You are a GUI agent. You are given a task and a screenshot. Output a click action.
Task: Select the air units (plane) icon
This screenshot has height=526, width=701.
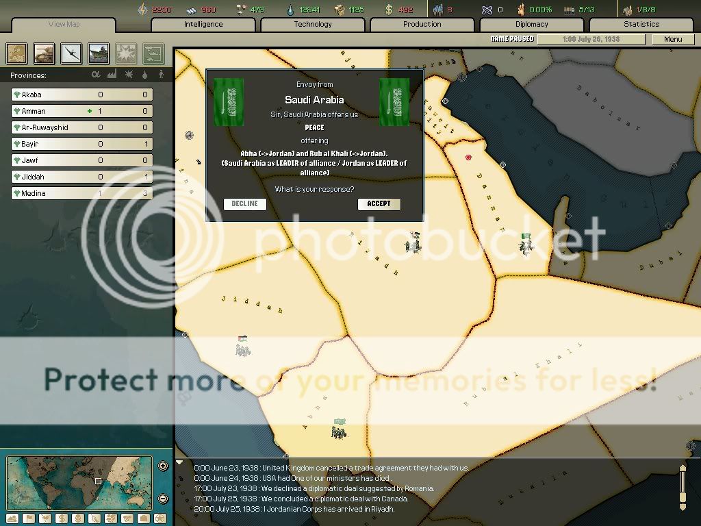tap(71, 53)
